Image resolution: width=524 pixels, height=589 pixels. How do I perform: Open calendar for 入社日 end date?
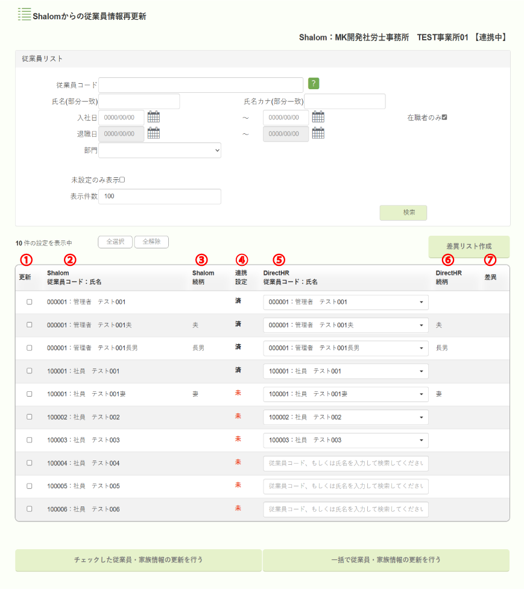click(318, 117)
